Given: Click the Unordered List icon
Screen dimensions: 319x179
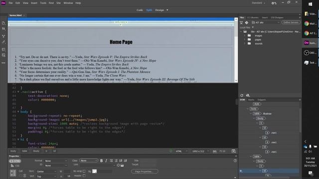Looking at the screenshot, I should point(111,161).
